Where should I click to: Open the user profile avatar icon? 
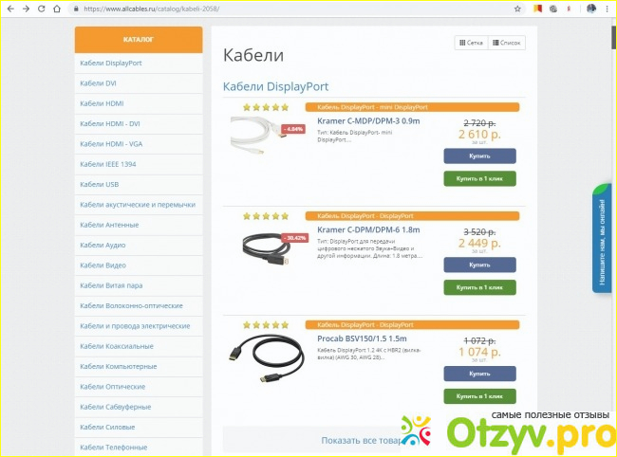(591, 9)
